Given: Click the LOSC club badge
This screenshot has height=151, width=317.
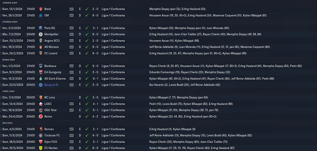Looking at the screenshot, I should pos(41,104).
